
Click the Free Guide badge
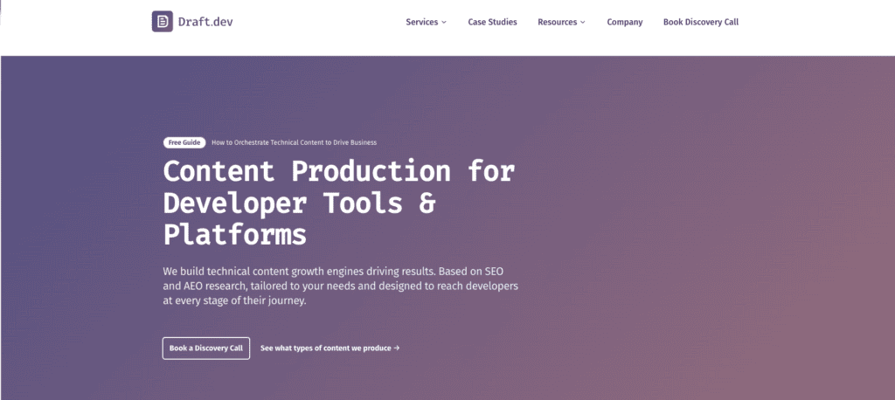(184, 142)
